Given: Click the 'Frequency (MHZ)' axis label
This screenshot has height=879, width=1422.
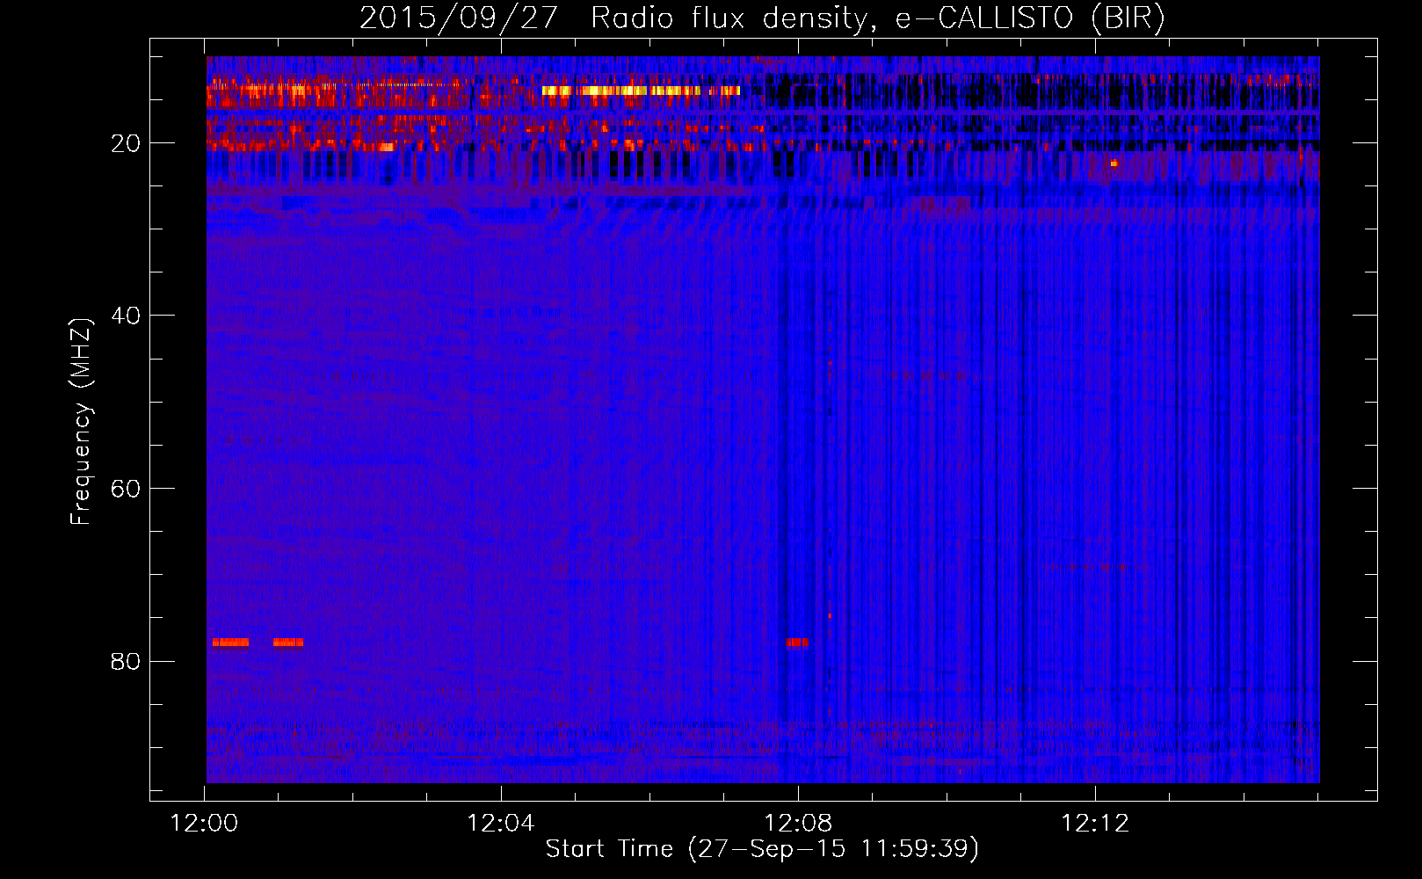Looking at the screenshot, I should click(81, 422).
